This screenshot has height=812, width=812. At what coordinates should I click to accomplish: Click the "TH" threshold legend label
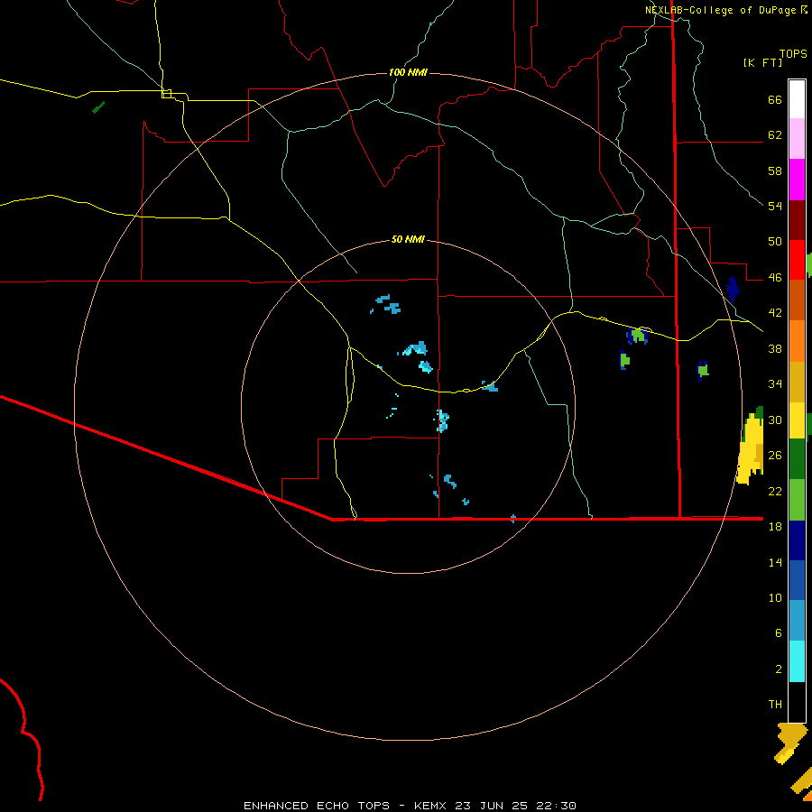click(x=775, y=705)
